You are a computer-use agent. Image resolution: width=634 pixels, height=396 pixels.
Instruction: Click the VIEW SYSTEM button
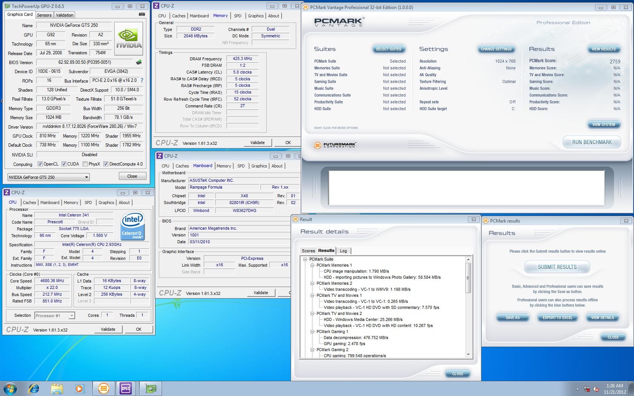(x=603, y=124)
